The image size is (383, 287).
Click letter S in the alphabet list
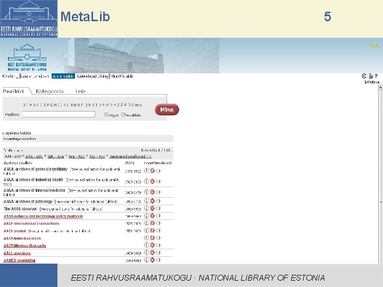tap(93, 105)
